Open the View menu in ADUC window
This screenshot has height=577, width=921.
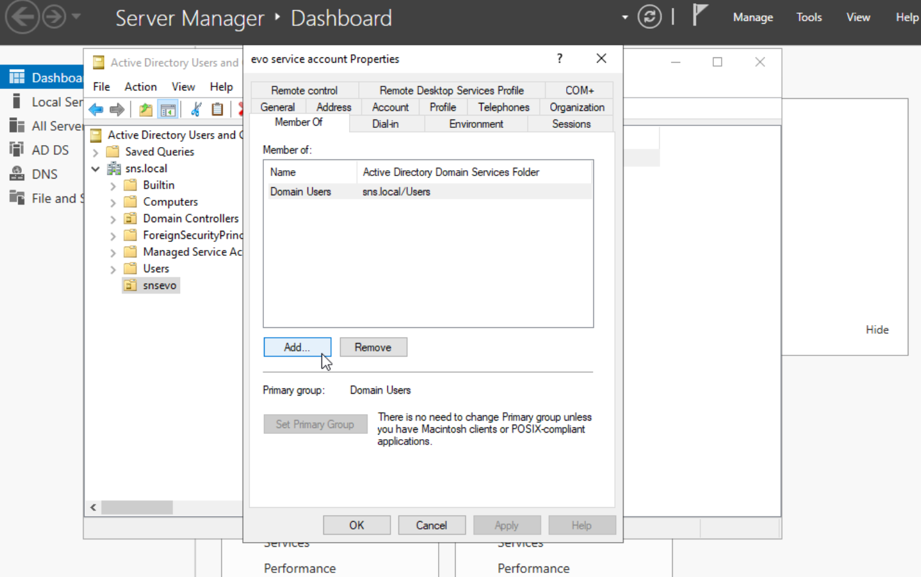point(183,86)
